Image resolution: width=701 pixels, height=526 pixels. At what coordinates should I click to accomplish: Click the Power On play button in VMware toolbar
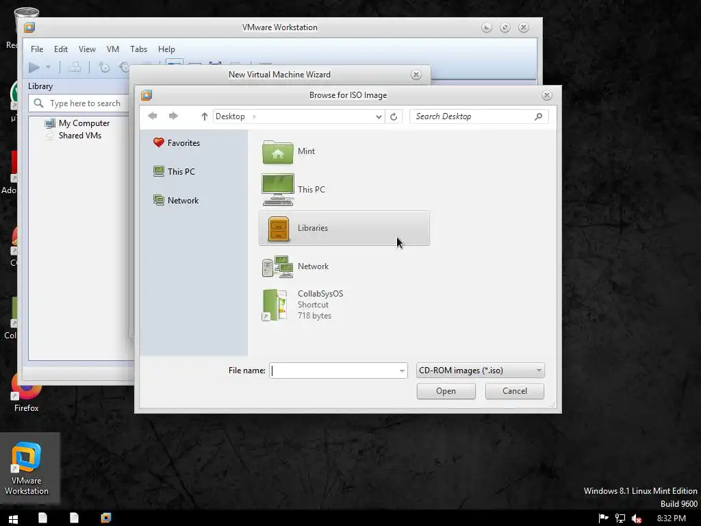(34, 68)
